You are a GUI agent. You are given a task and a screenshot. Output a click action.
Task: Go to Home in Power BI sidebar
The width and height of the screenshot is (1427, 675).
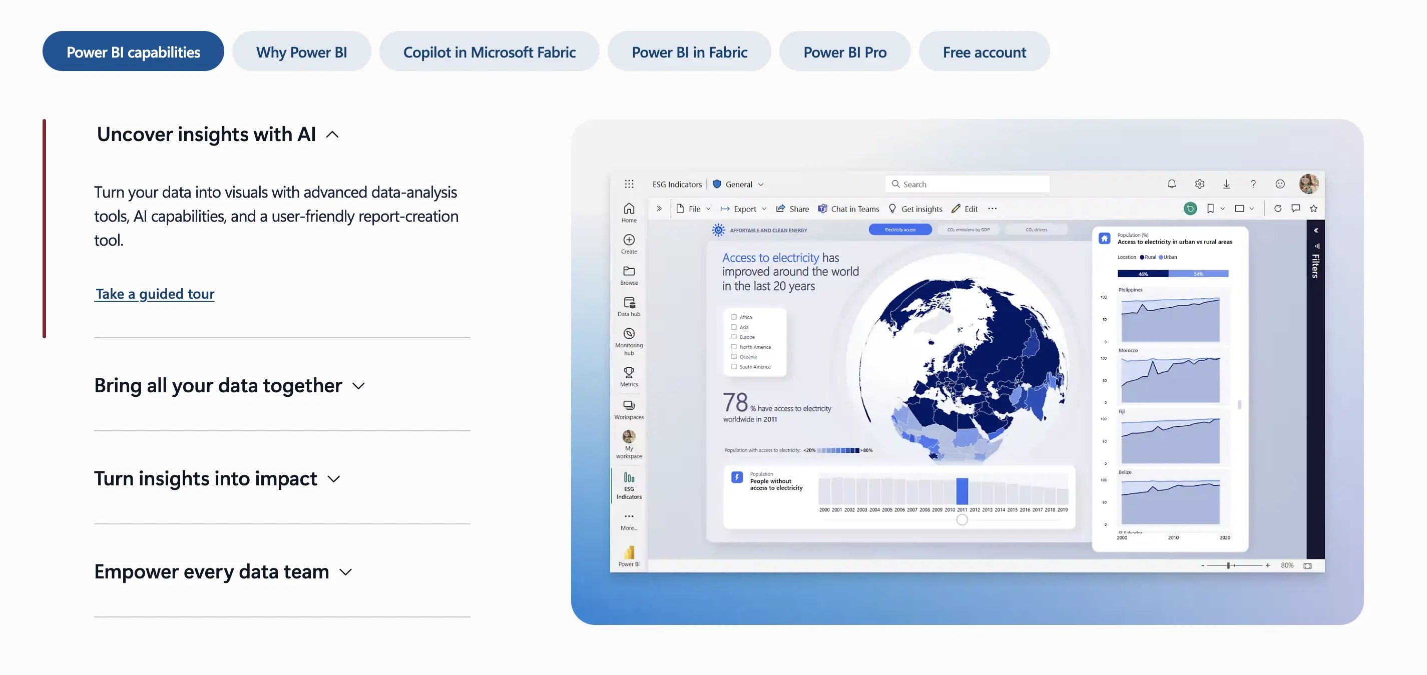click(629, 212)
